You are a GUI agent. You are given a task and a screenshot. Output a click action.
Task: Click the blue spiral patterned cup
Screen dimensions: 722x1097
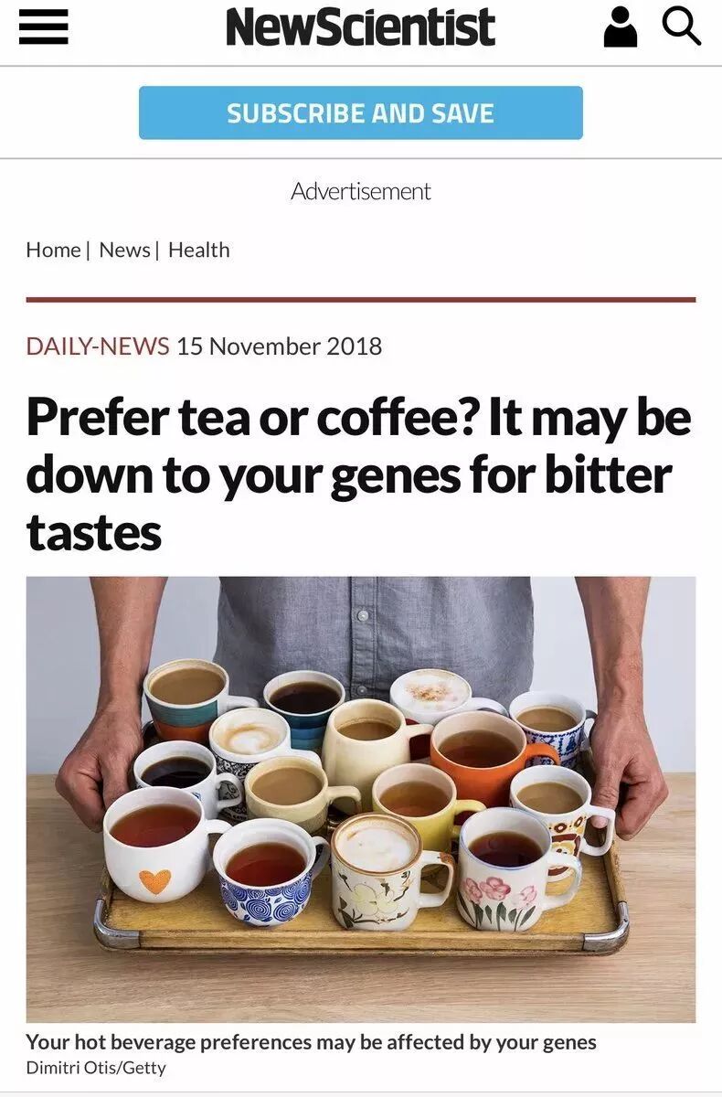[x=268, y=869]
